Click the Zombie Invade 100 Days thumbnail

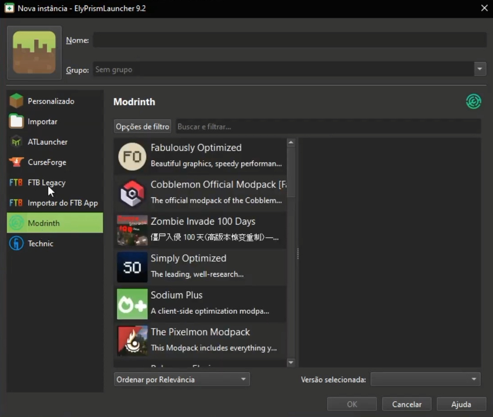pos(132,230)
